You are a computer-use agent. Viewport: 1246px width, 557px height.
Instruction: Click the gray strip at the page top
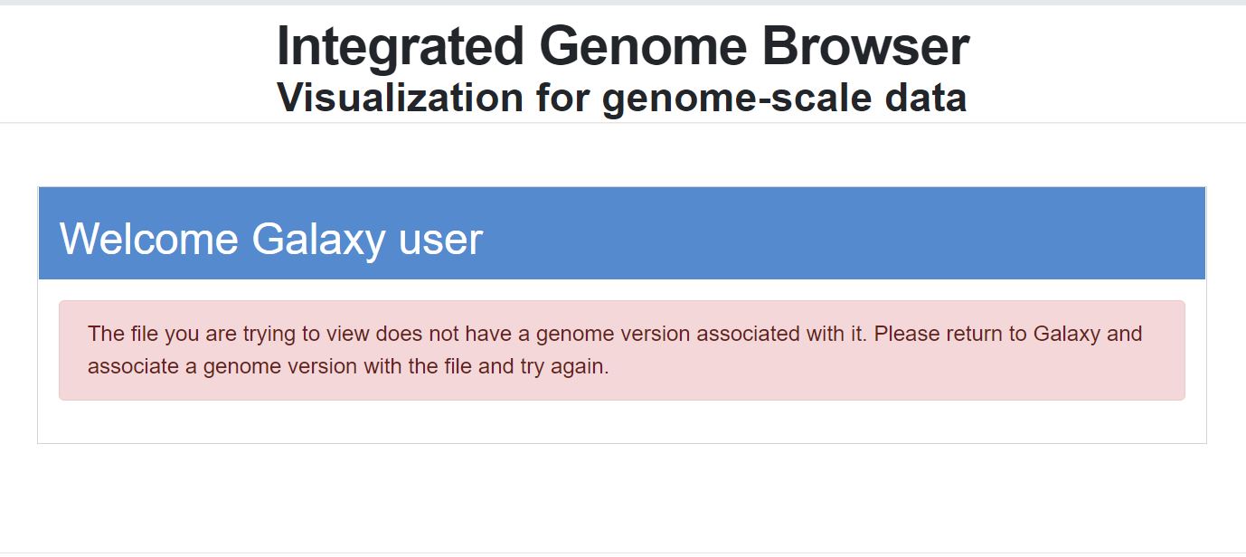[x=622, y=2]
